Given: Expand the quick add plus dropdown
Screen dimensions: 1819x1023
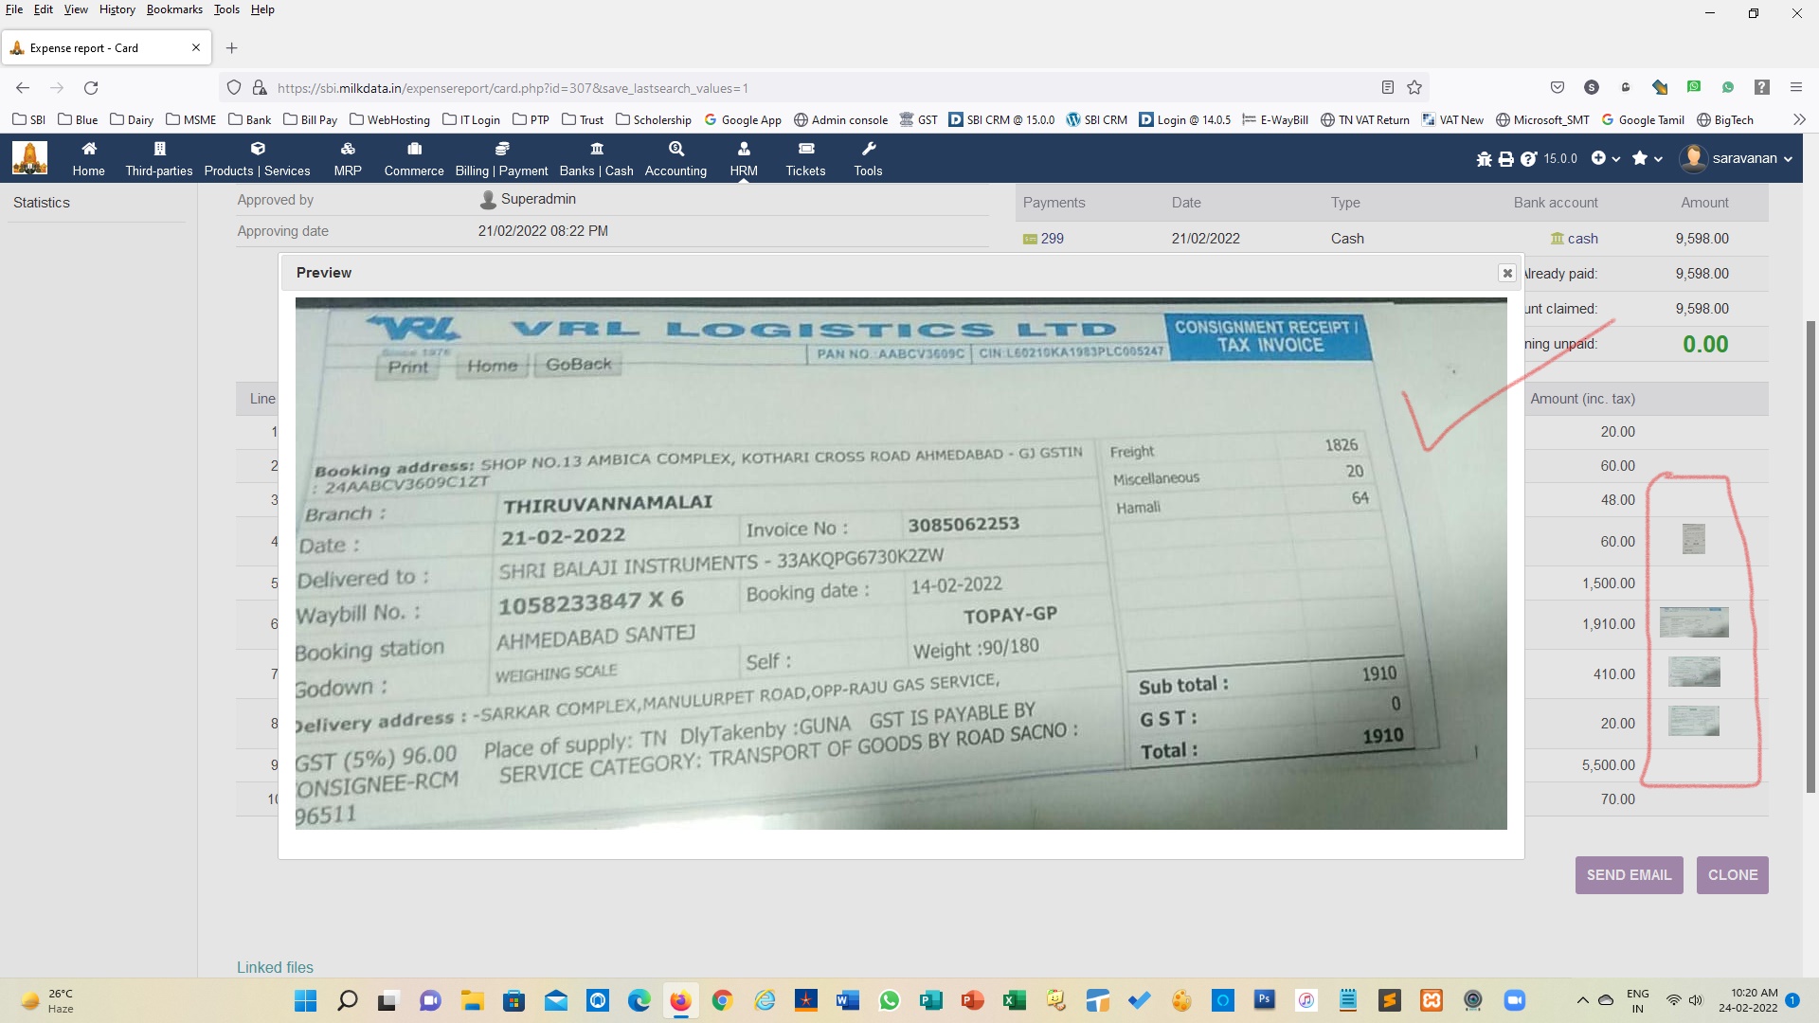Looking at the screenshot, I should point(1605,158).
